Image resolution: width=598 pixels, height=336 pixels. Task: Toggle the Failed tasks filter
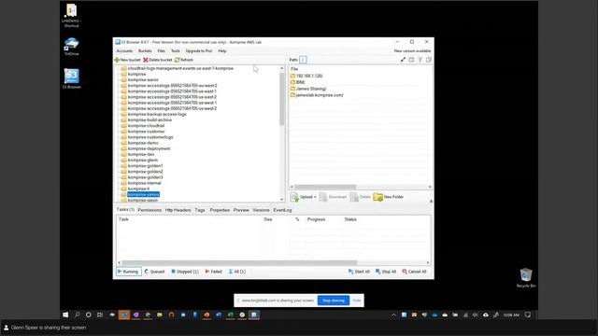214,272
